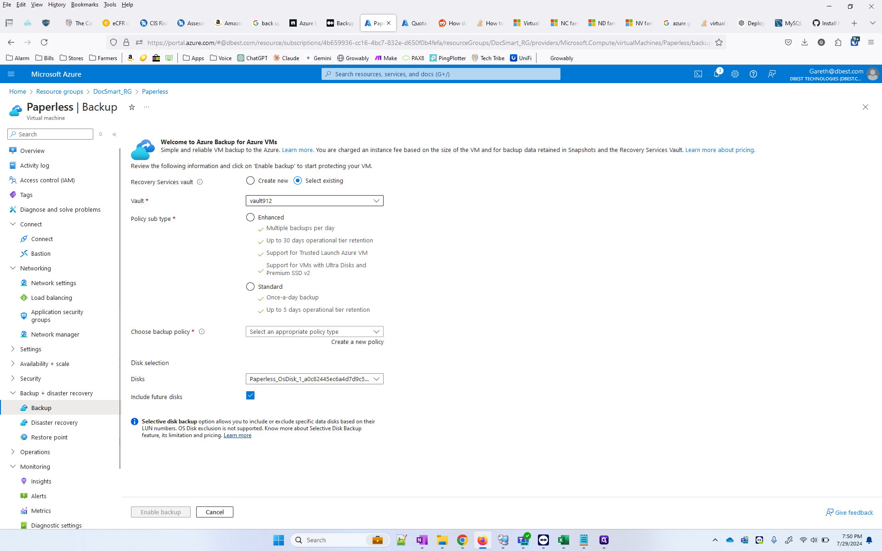Open Disaster recovery in the sidebar

(x=54, y=422)
